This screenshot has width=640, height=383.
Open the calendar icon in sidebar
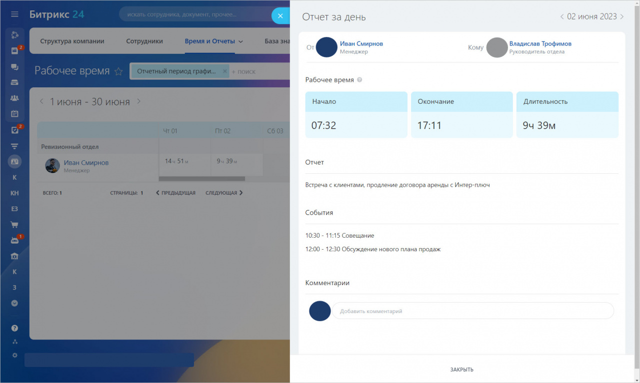point(14,113)
